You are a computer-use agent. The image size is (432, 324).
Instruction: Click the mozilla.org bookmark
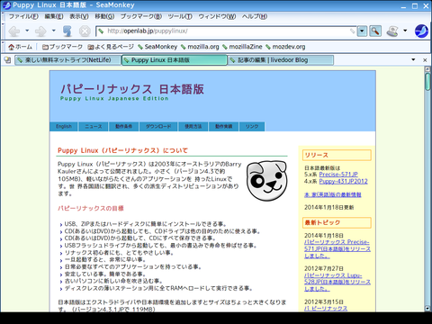(200, 47)
